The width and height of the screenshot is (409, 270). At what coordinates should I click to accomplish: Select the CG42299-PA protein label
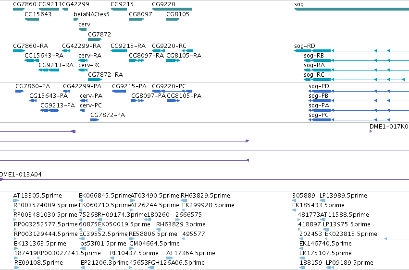[x=82, y=86]
